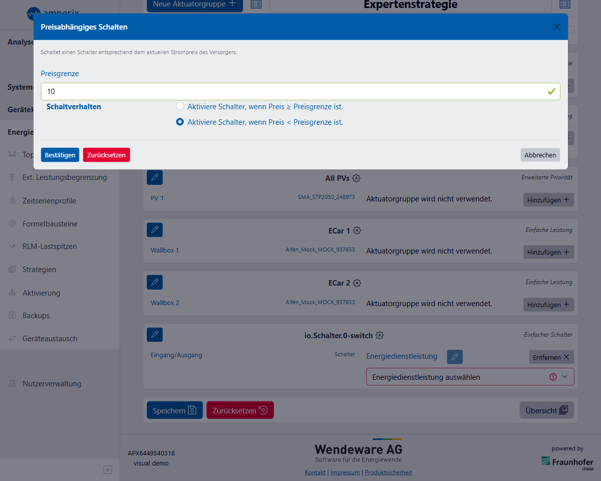Screen dimensions: 601x481
Task: Edit Energiedienstleistung with the pencil icon
Action: pyautogui.click(x=455, y=357)
